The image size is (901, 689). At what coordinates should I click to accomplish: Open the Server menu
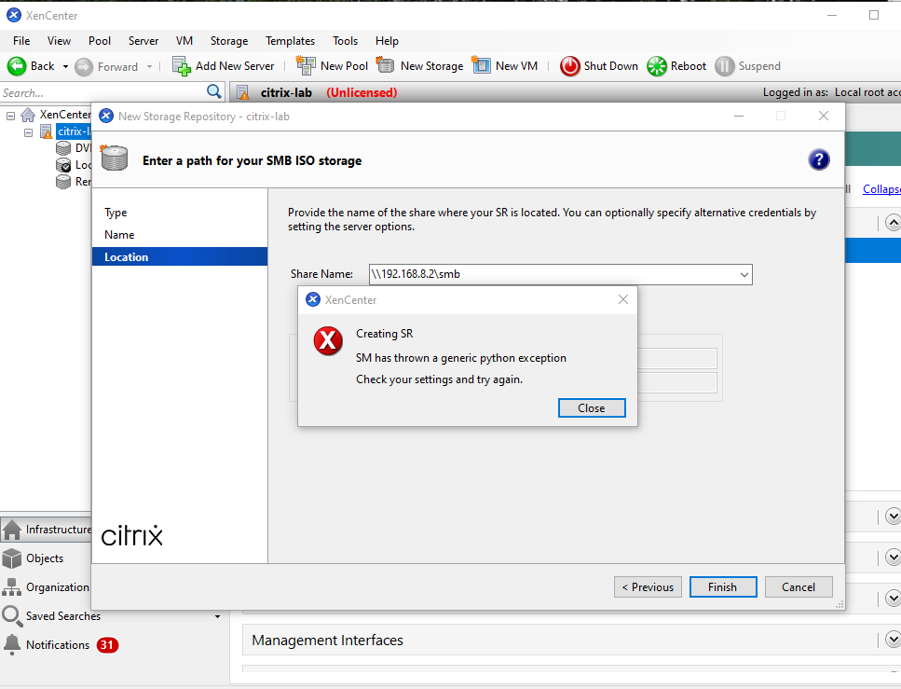pyautogui.click(x=143, y=41)
